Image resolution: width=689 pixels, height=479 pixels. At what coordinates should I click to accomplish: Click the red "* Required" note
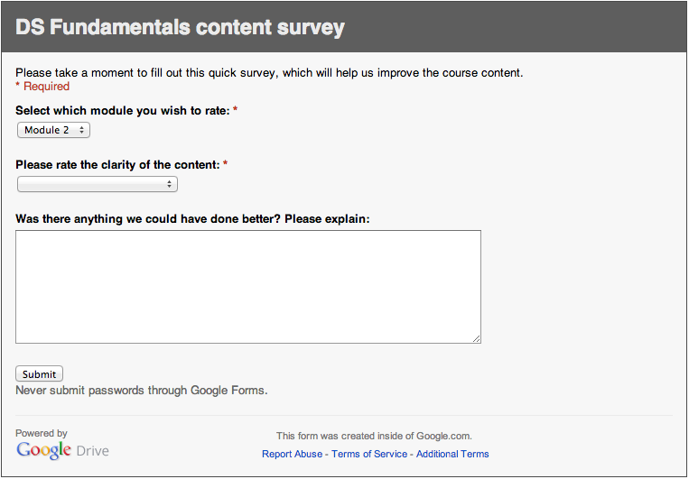pos(42,87)
